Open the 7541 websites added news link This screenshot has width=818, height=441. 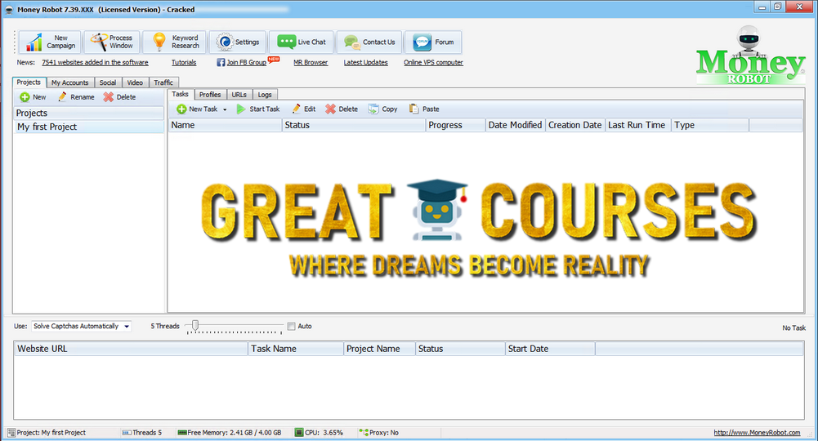pyautogui.click(x=95, y=63)
